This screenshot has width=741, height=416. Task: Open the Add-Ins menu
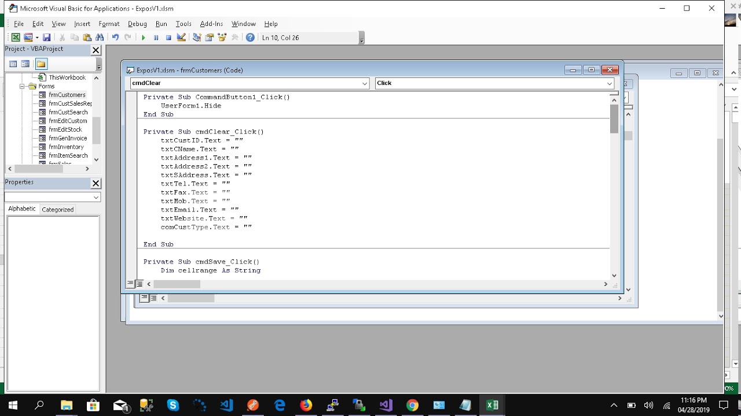point(211,24)
